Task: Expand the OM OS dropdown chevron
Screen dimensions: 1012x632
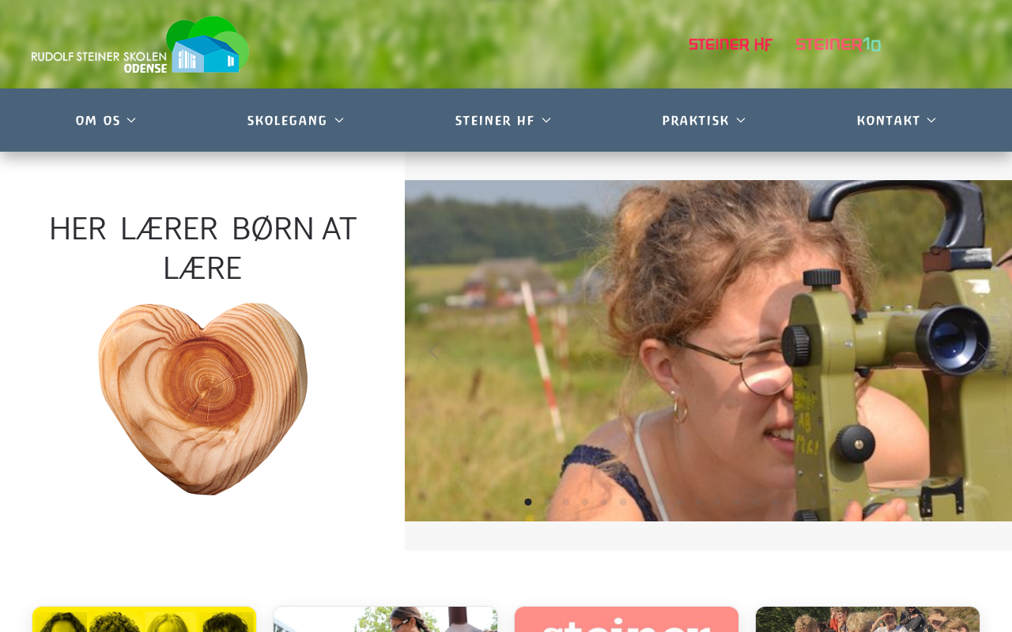Action: (x=131, y=120)
